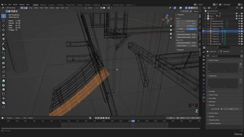Enable face select mode

point(26,8)
